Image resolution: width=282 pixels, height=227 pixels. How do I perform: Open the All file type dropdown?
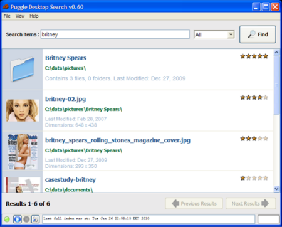[x=214, y=34]
